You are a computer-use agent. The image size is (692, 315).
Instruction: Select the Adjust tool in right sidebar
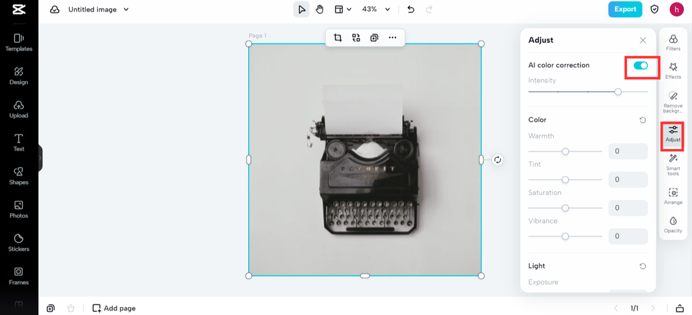[673, 133]
